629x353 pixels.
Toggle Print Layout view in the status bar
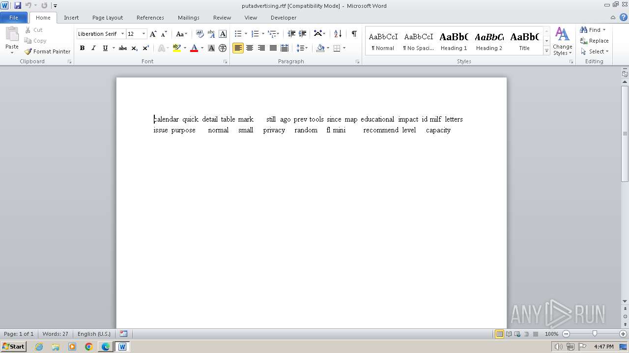coord(499,334)
